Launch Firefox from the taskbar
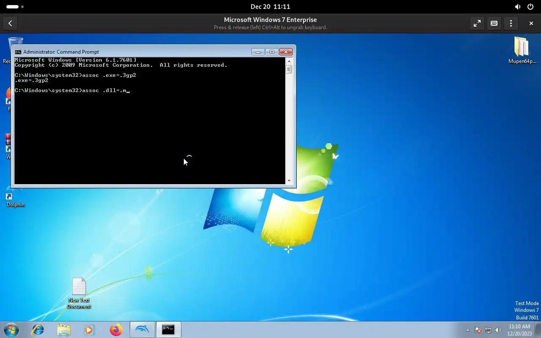The width and height of the screenshot is (541, 338). (116, 330)
